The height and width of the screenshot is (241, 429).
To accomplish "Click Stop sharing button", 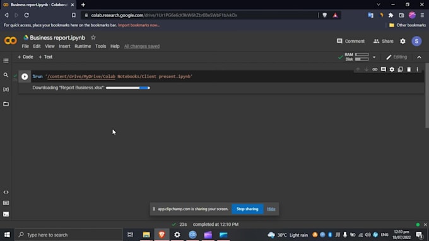I will [x=247, y=209].
